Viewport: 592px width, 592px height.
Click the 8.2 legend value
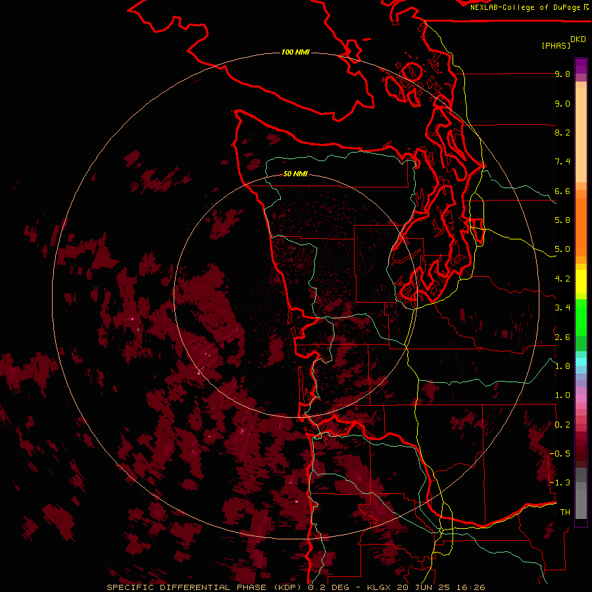562,132
